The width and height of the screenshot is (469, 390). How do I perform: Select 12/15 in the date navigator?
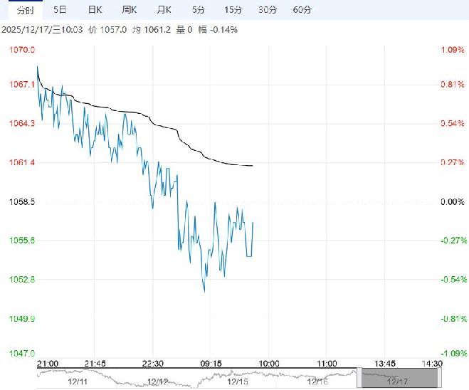(x=237, y=381)
